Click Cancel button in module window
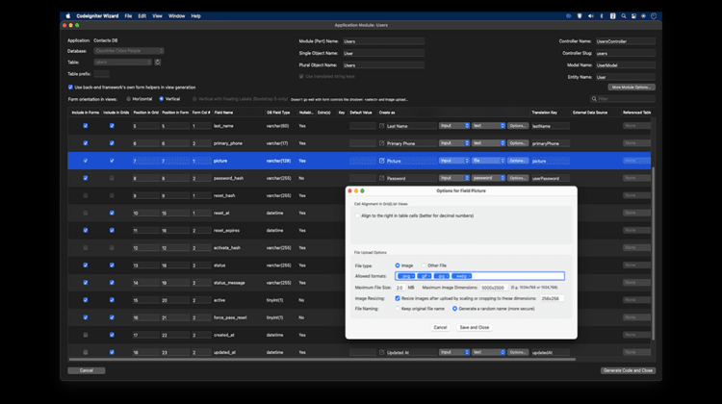Screen dimensions: 722x404 87,370
